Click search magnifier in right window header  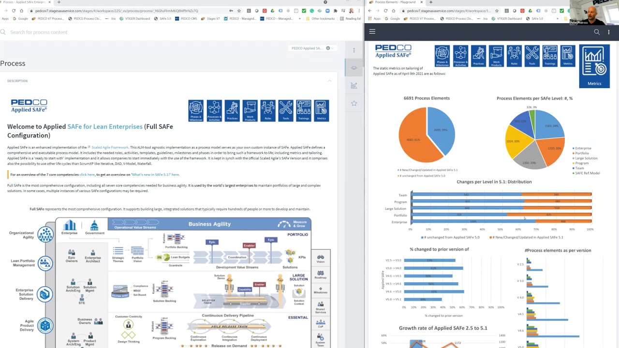click(597, 32)
